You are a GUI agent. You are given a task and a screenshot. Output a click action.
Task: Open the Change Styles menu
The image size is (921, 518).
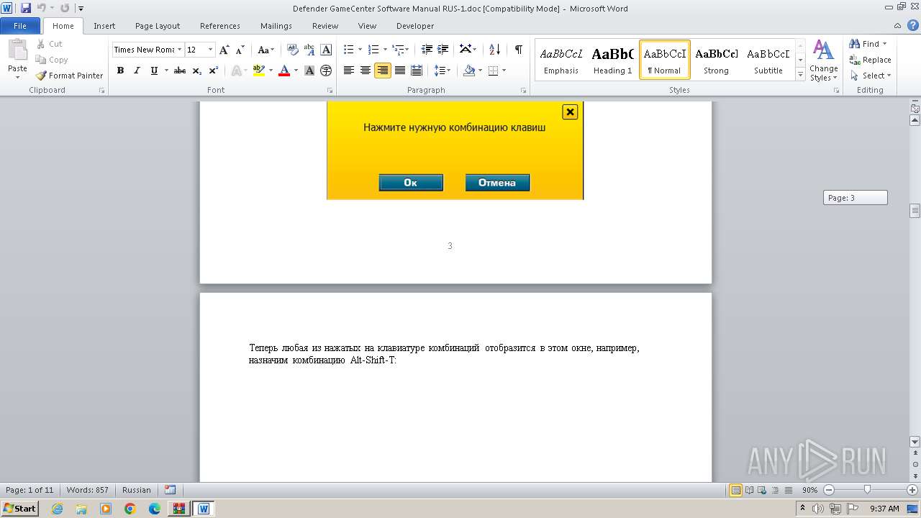tap(823, 60)
